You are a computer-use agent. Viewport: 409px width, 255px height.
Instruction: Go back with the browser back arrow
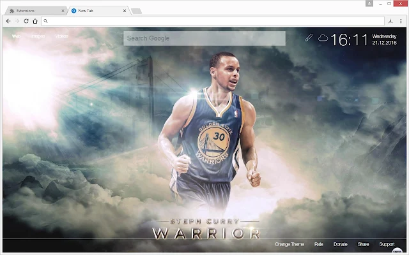pos(8,21)
